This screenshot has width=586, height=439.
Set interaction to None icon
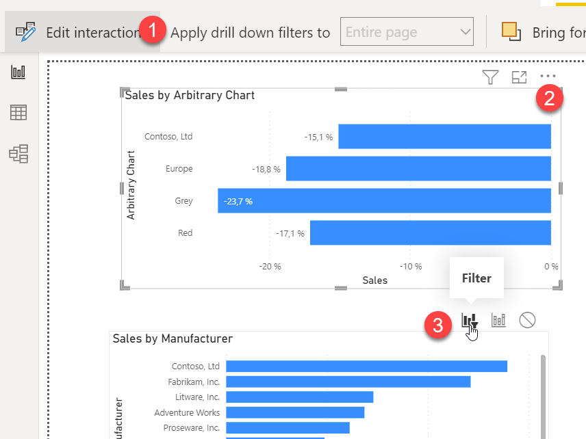[x=527, y=320]
